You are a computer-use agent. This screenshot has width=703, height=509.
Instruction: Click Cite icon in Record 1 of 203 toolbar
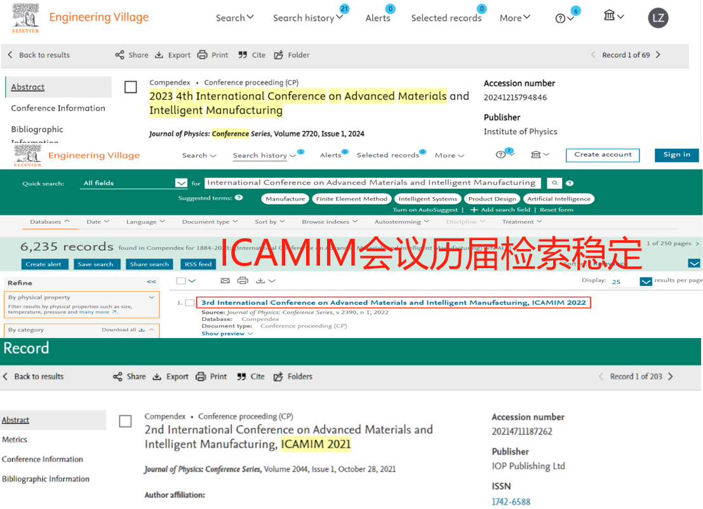pyautogui.click(x=241, y=377)
